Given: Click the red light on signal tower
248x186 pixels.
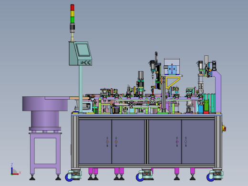Looking at the screenshot, I should [x=72, y=8].
